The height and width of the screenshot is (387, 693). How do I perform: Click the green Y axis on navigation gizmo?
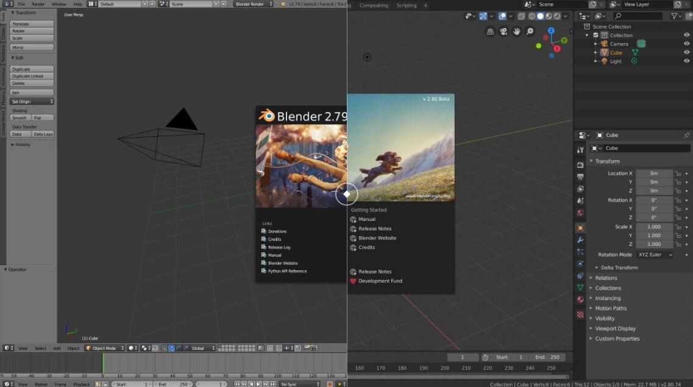click(564, 41)
